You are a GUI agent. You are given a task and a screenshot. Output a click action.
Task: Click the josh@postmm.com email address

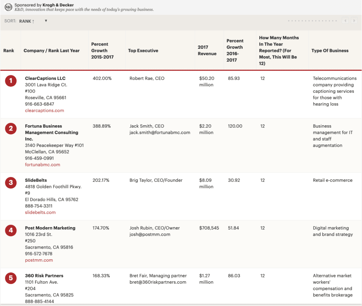click(150, 235)
